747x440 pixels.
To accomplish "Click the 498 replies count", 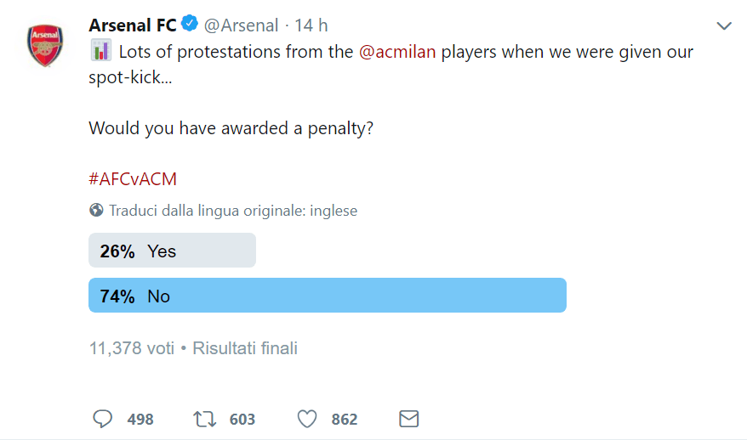I will point(140,420).
